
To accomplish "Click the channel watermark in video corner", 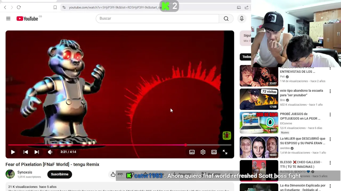I will pyautogui.click(x=227, y=136).
